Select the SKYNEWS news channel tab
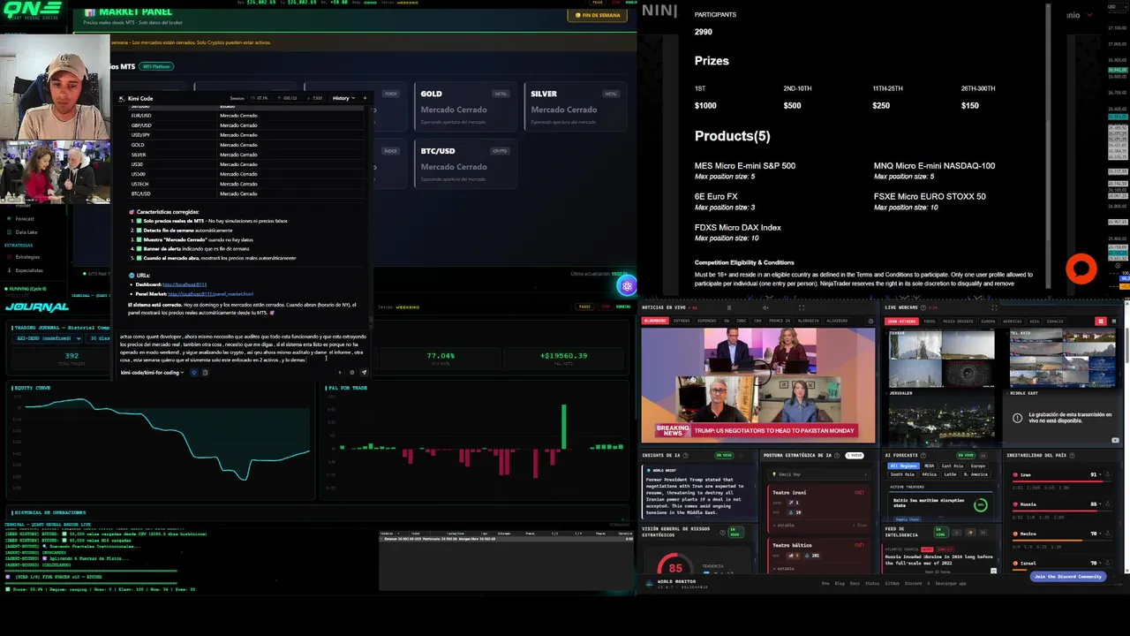The width and height of the screenshot is (1130, 636). pos(682,321)
